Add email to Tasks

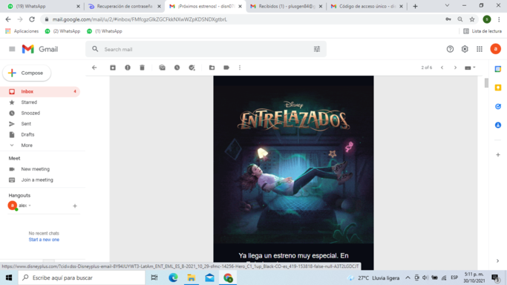tap(192, 68)
